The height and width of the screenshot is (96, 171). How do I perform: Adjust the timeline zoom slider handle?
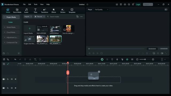point(145,59)
